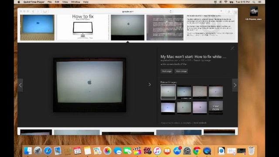This screenshot has width=279, height=157.
Task: Launch Safari compass icon in the Dock
Action: pos(48,151)
